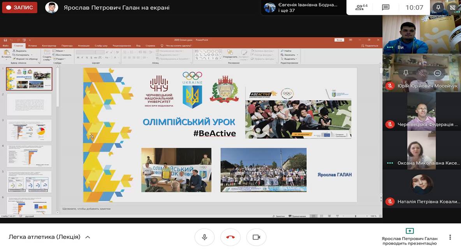Viewport: 461px width, 251px height.
Task: Switch to the Слайд-шоу ribbon tab
Action: coord(101,46)
